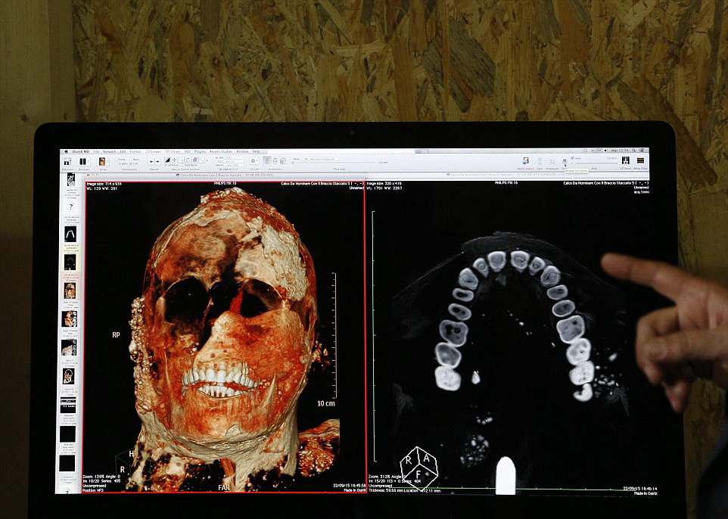
Task: Open the 2D Viewer menu
Action: (x=154, y=151)
